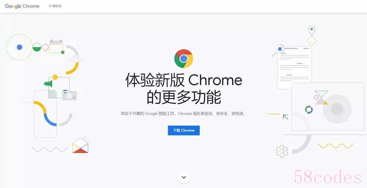This screenshot has width=367, height=188.
Task: Click the calendar illustration near top left
Action: (56, 46)
